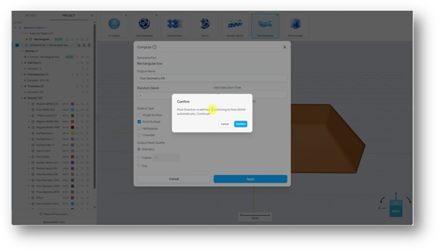439x251 pixels.
Task: Collapse the Meshes group
Action: coord(22,51)
